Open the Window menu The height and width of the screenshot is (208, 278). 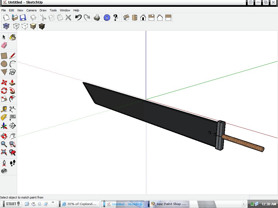click(65, 10)
